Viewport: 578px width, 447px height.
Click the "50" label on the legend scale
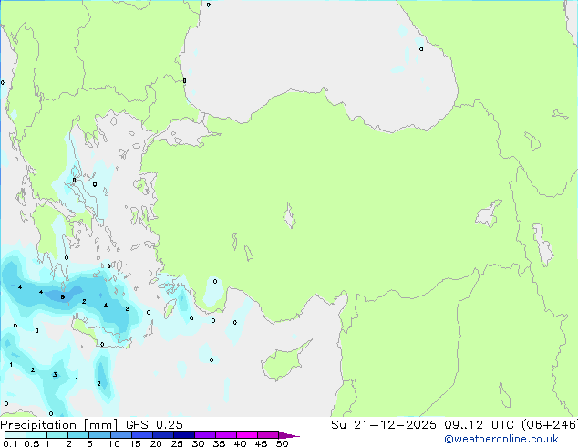(x=282, y=444)
